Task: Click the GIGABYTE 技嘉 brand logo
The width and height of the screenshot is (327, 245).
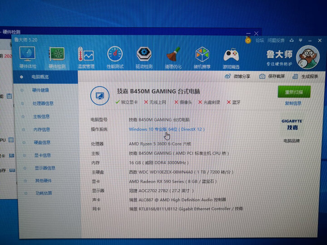Action: (x=292, y=124)
